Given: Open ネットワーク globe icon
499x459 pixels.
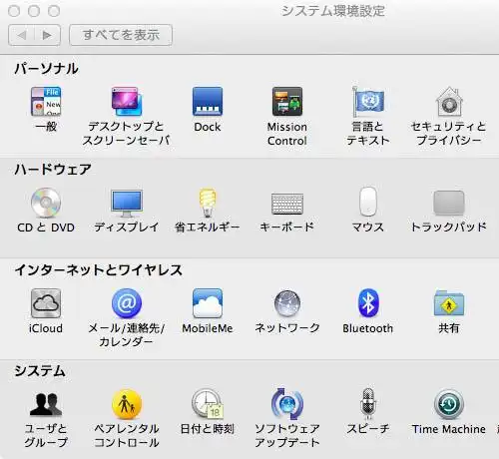Looking at the screenshot, I should 287,303.
